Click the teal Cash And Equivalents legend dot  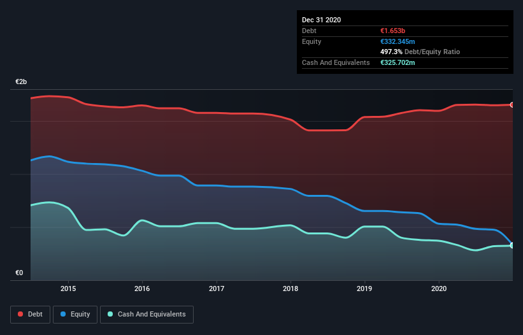point(110,314)
